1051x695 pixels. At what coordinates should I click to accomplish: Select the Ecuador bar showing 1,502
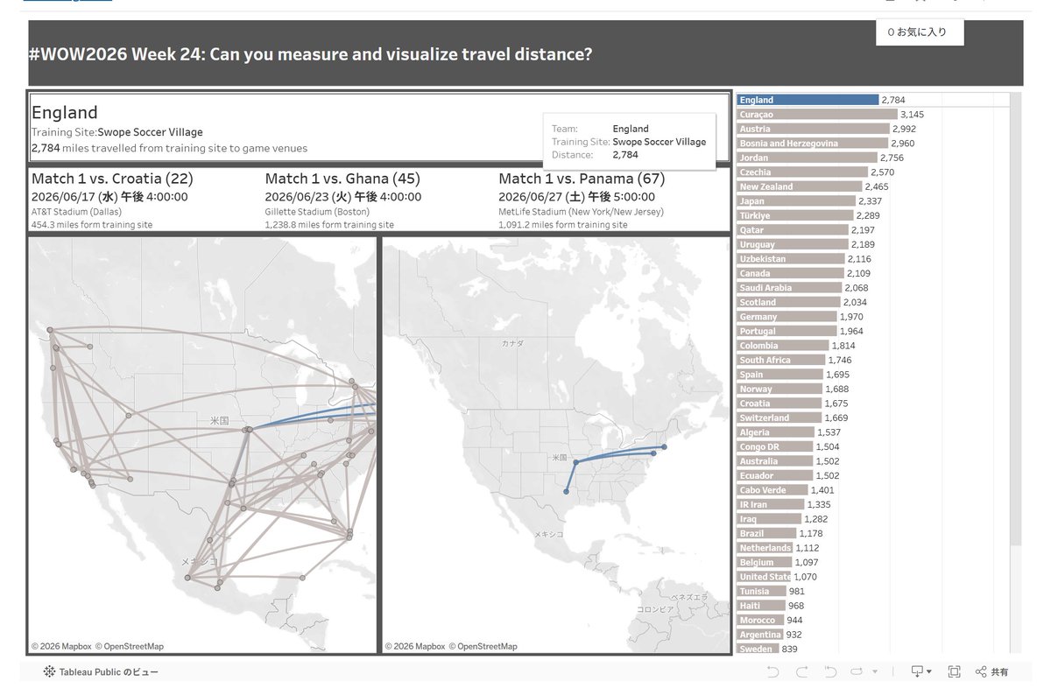(775, 475)
